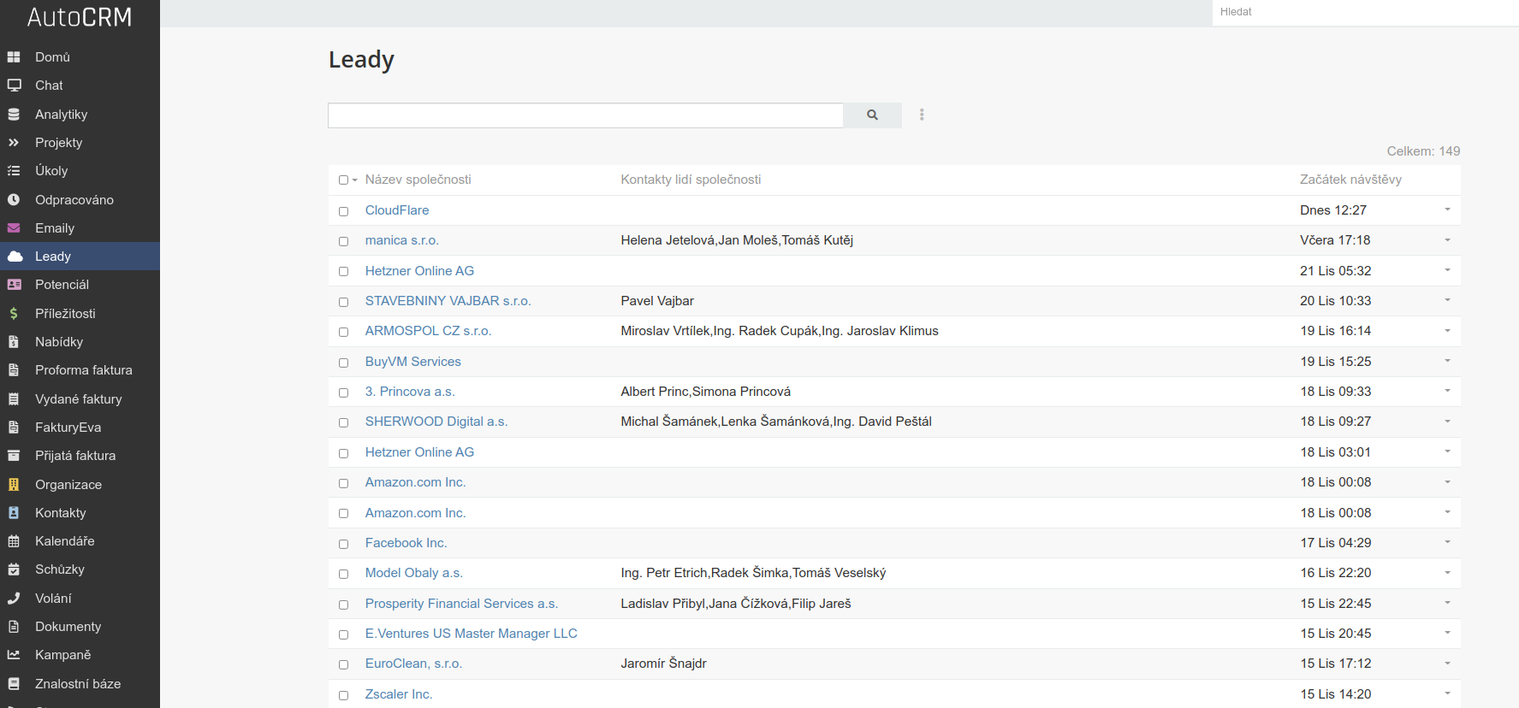Click the magnifier search button
The image size is (1519, 708).
coord(872,115)
